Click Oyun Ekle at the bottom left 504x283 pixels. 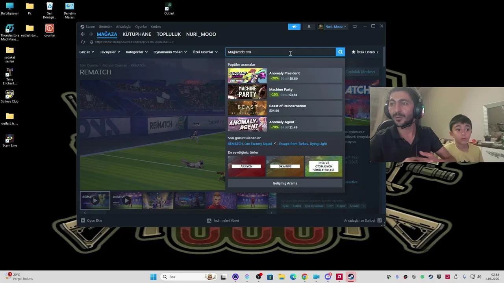91,221
